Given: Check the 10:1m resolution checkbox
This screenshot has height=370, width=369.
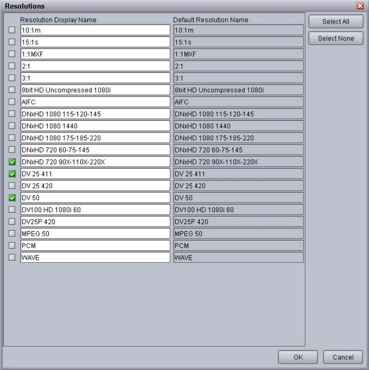Looking at the screenshot, I should [x=12, y=30].
